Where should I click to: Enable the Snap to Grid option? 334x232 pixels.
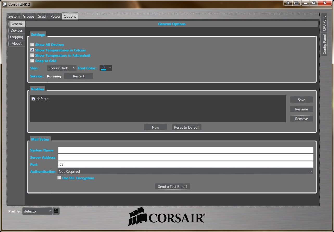pyautogui.click(x=32, y=61)
